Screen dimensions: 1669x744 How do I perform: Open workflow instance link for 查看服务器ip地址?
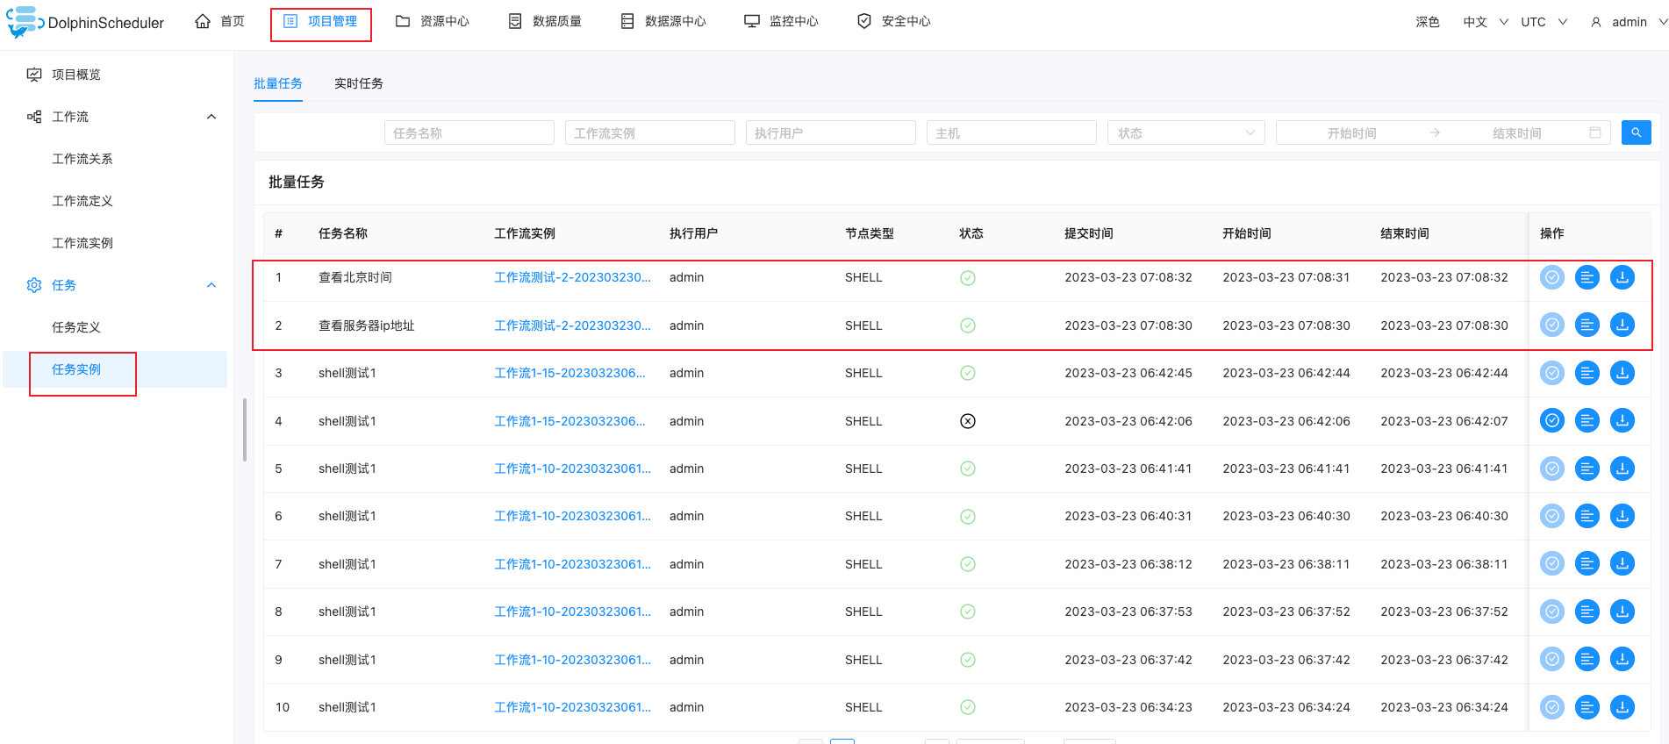[572, 325]
